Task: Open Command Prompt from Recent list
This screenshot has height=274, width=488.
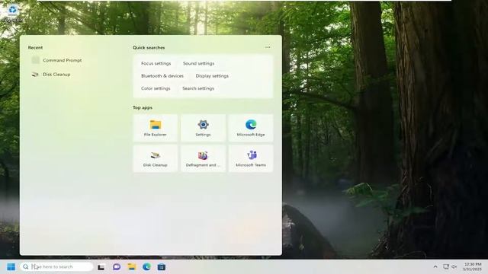Action: pos(56,60)
